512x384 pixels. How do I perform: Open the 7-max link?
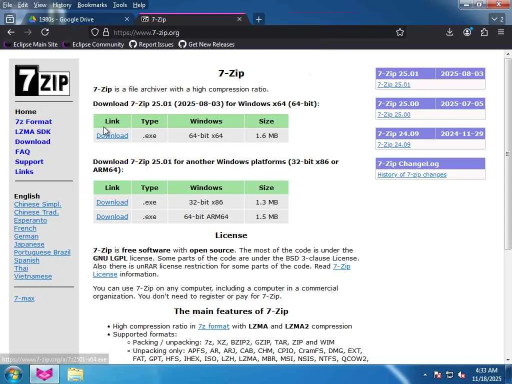coord(24,298)
